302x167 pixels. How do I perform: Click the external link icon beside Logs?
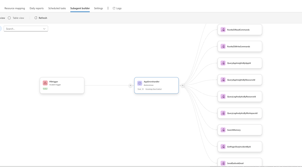[114, 8]
